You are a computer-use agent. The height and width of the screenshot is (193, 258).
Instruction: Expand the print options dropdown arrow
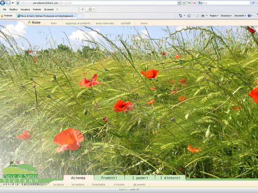pyautogui.click(x=207, y=16)
